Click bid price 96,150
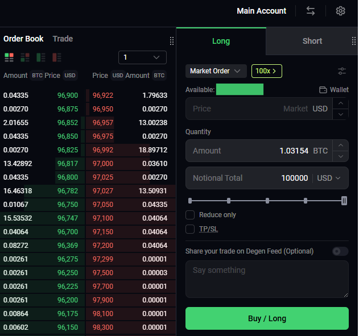This screenshot has width=359, height=336. pyautogui.click(x=68, y=327)
